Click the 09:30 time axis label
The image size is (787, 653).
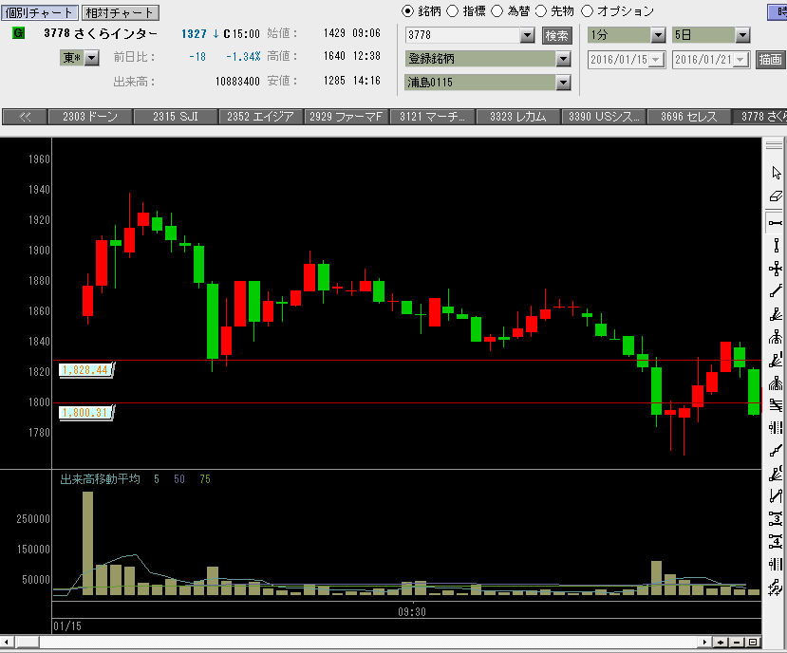click(x=412, y=612)
